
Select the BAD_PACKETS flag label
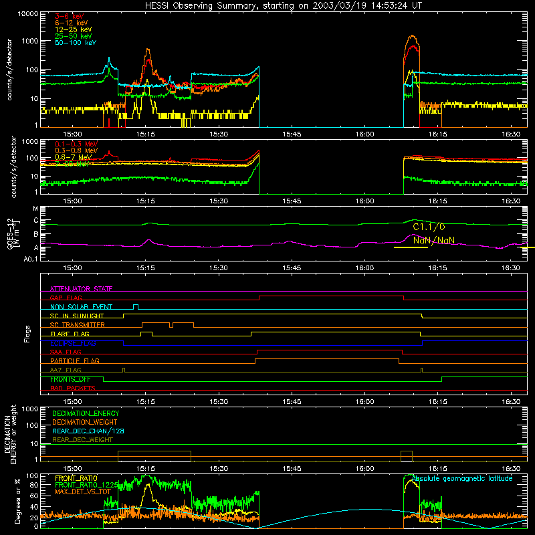coord(73,388)
